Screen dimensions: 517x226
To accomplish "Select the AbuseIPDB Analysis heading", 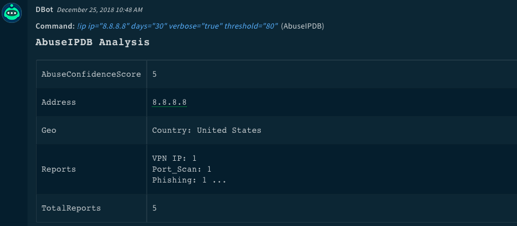I will (x=93, y=42).
